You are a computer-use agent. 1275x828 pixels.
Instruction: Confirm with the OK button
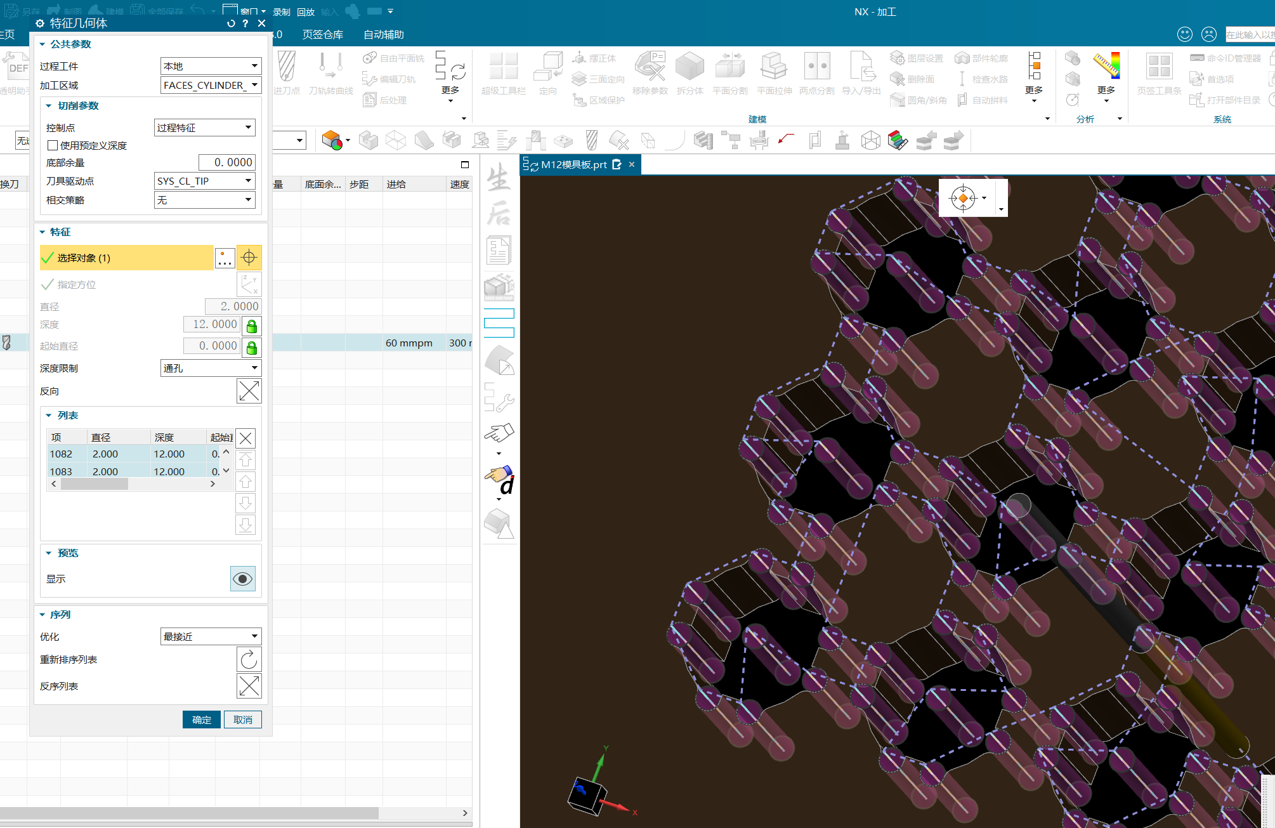coord(202,720)
